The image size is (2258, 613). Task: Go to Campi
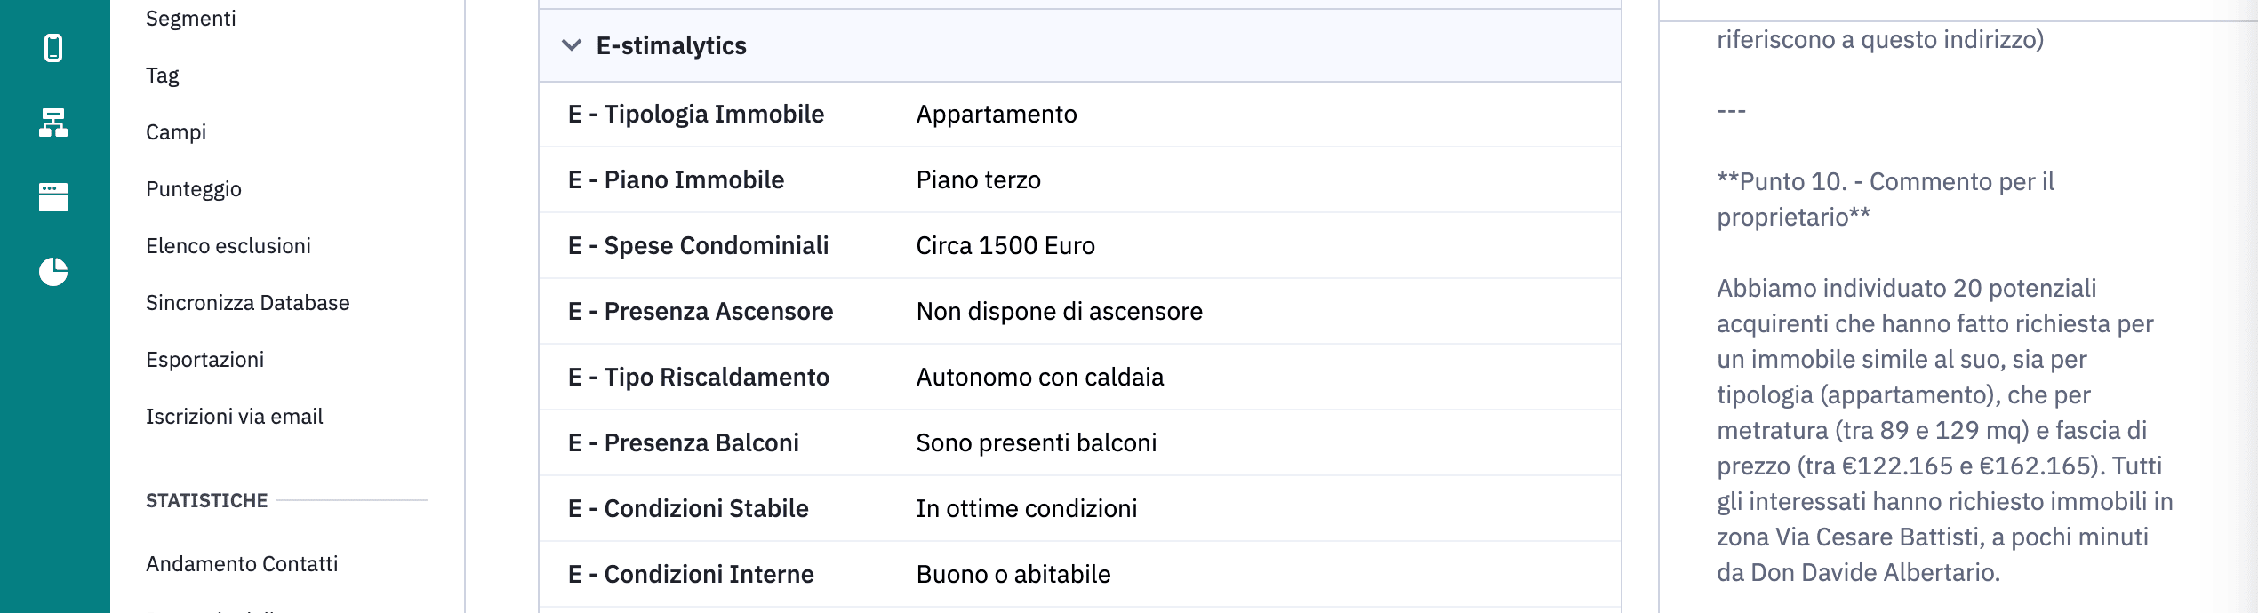(176, 132)
